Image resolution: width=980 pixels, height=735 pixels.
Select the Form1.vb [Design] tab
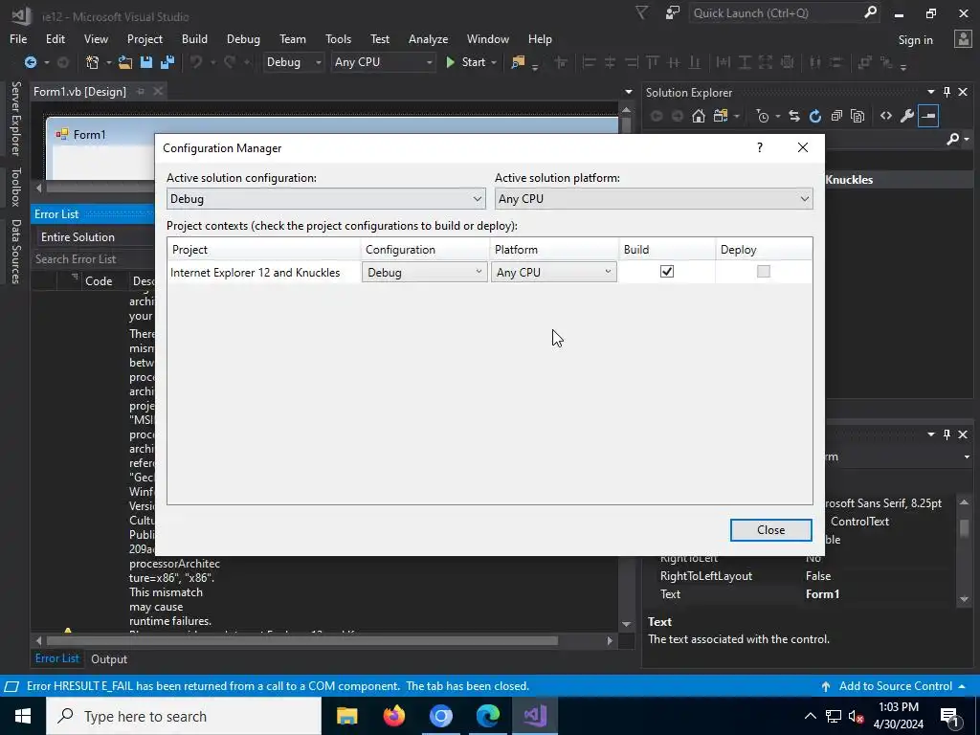pyautogui.click(x=80, y=91)
